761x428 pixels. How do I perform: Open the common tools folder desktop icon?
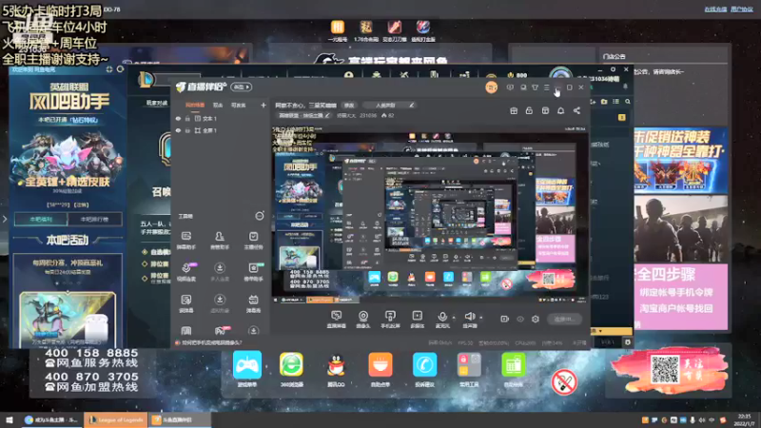click(469, 369)
